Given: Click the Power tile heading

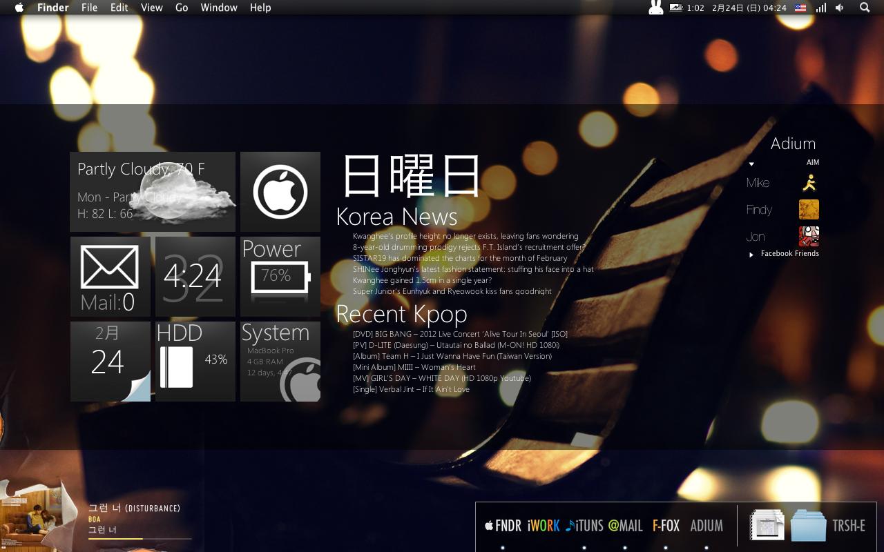Looking at the screenshot, I should click(x=271, y=249).
